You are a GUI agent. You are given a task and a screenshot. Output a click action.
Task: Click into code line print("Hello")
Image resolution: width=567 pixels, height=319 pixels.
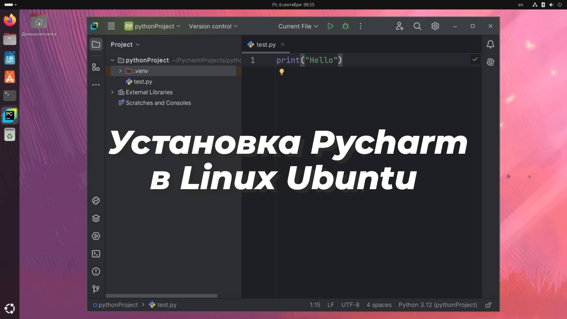[309, 60]
